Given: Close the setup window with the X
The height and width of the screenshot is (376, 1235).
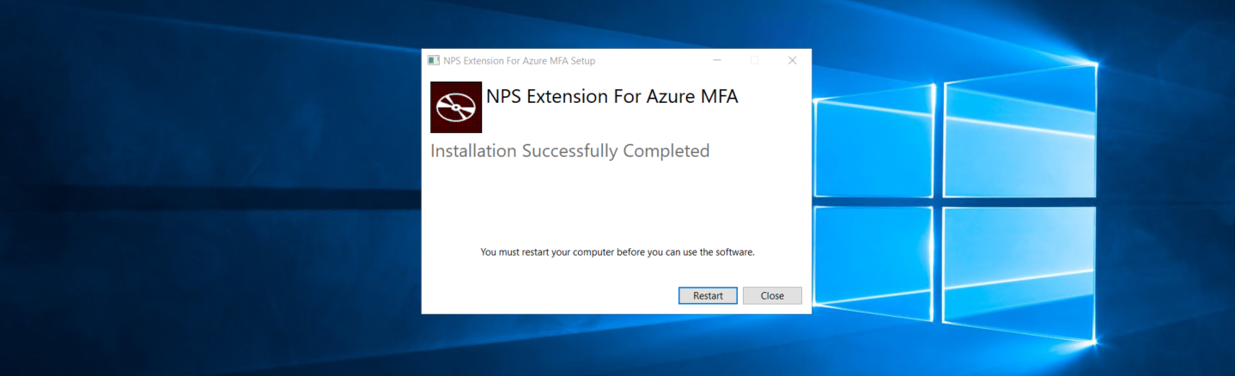Looking at the screenshot, I should click(792, 61).
